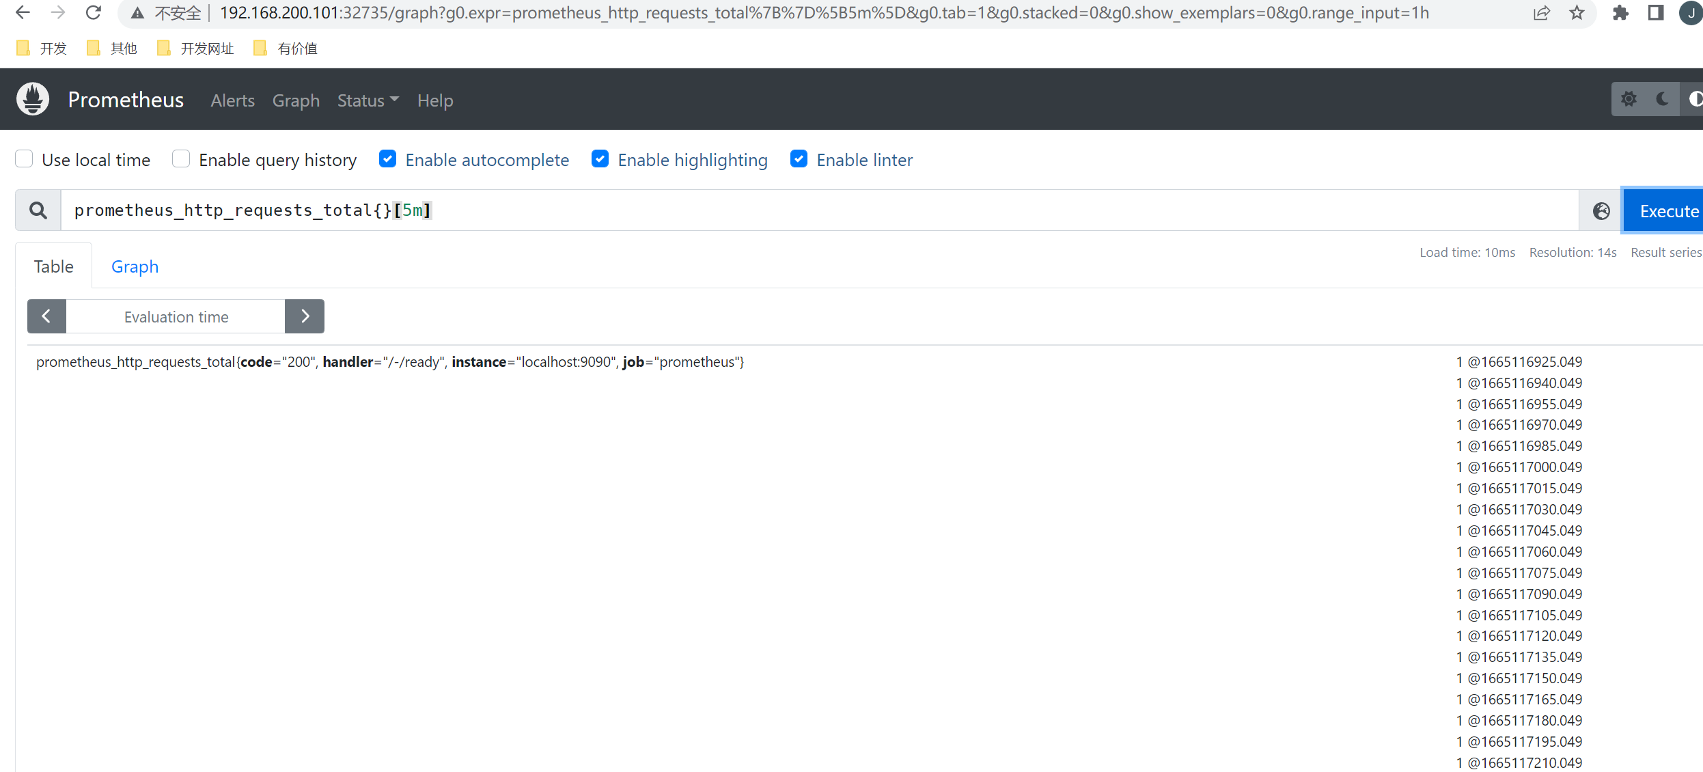This screenshot has height=772, width=1703.
Task: Open the 其他 bookmark folder
Action: (113, 49)
